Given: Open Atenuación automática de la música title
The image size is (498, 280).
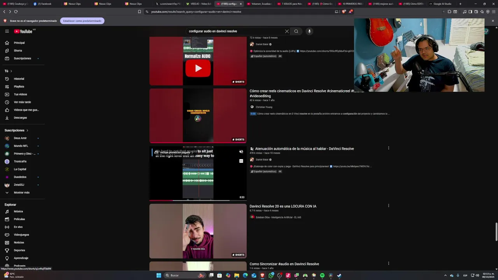Looking at the screenshot, I should coord(304,149).
